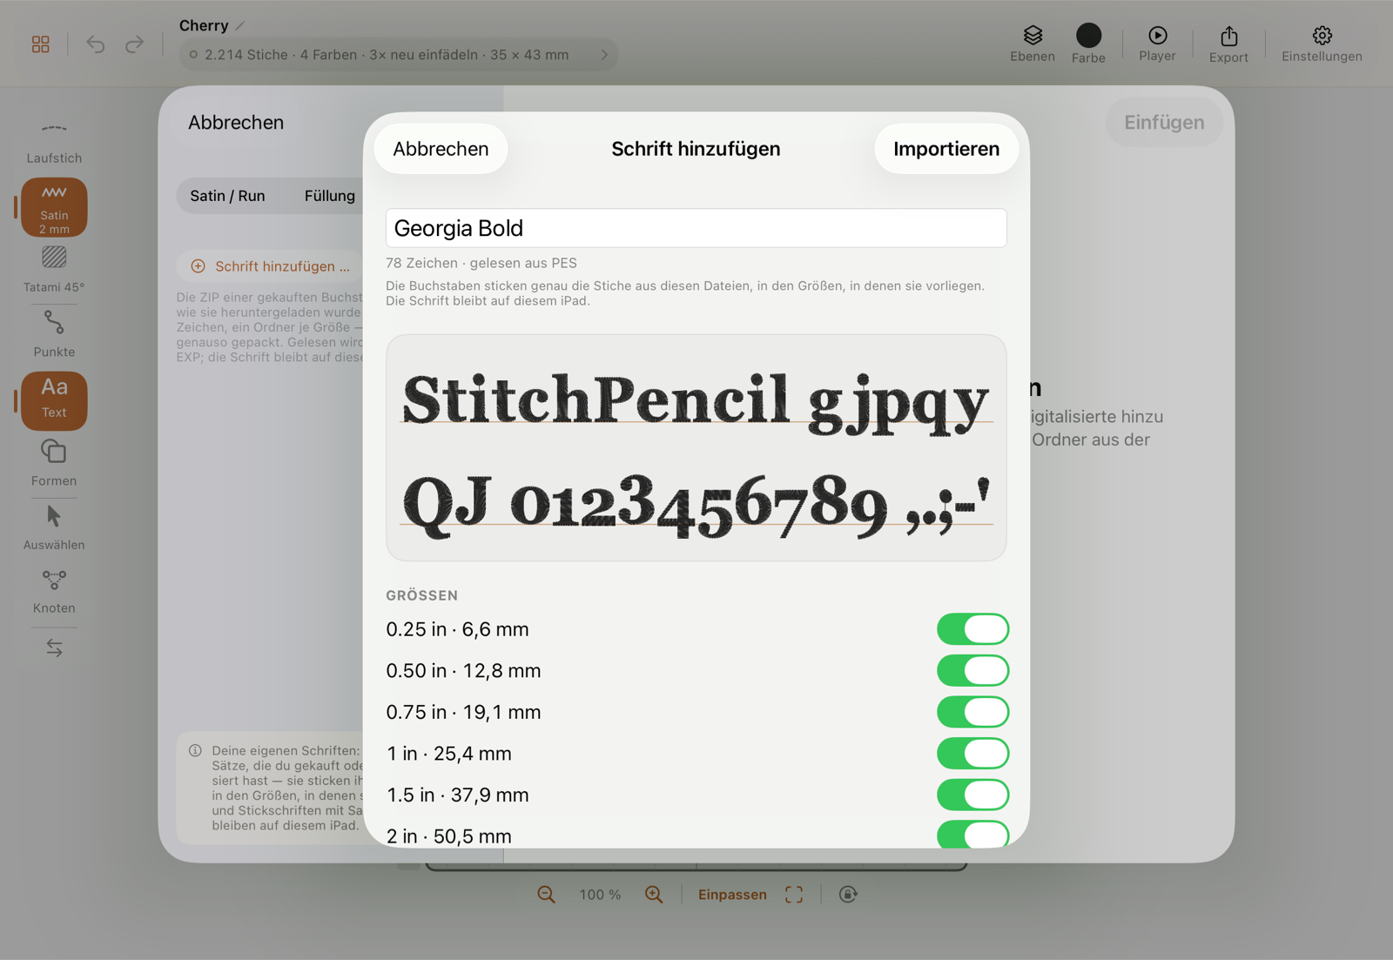Edit the Georgia Bold font name field
This screenshot has height=960, width=1393.
[x=696, y=228]
